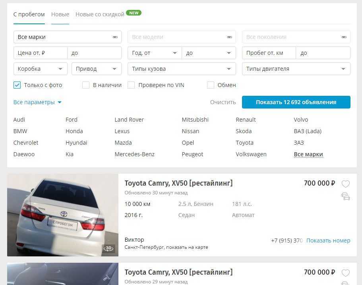Click the 3D view badge on car photo
362x285 pixels.
pos(108,248)
